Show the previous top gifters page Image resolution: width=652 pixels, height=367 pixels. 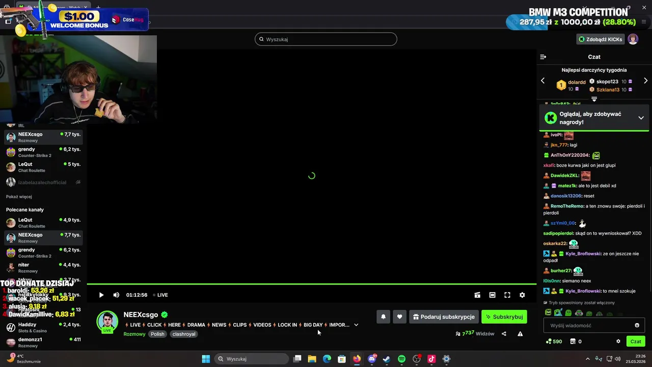542,81
